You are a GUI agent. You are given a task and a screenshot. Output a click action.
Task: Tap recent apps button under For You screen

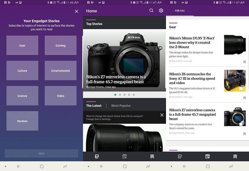click(231, 166)
